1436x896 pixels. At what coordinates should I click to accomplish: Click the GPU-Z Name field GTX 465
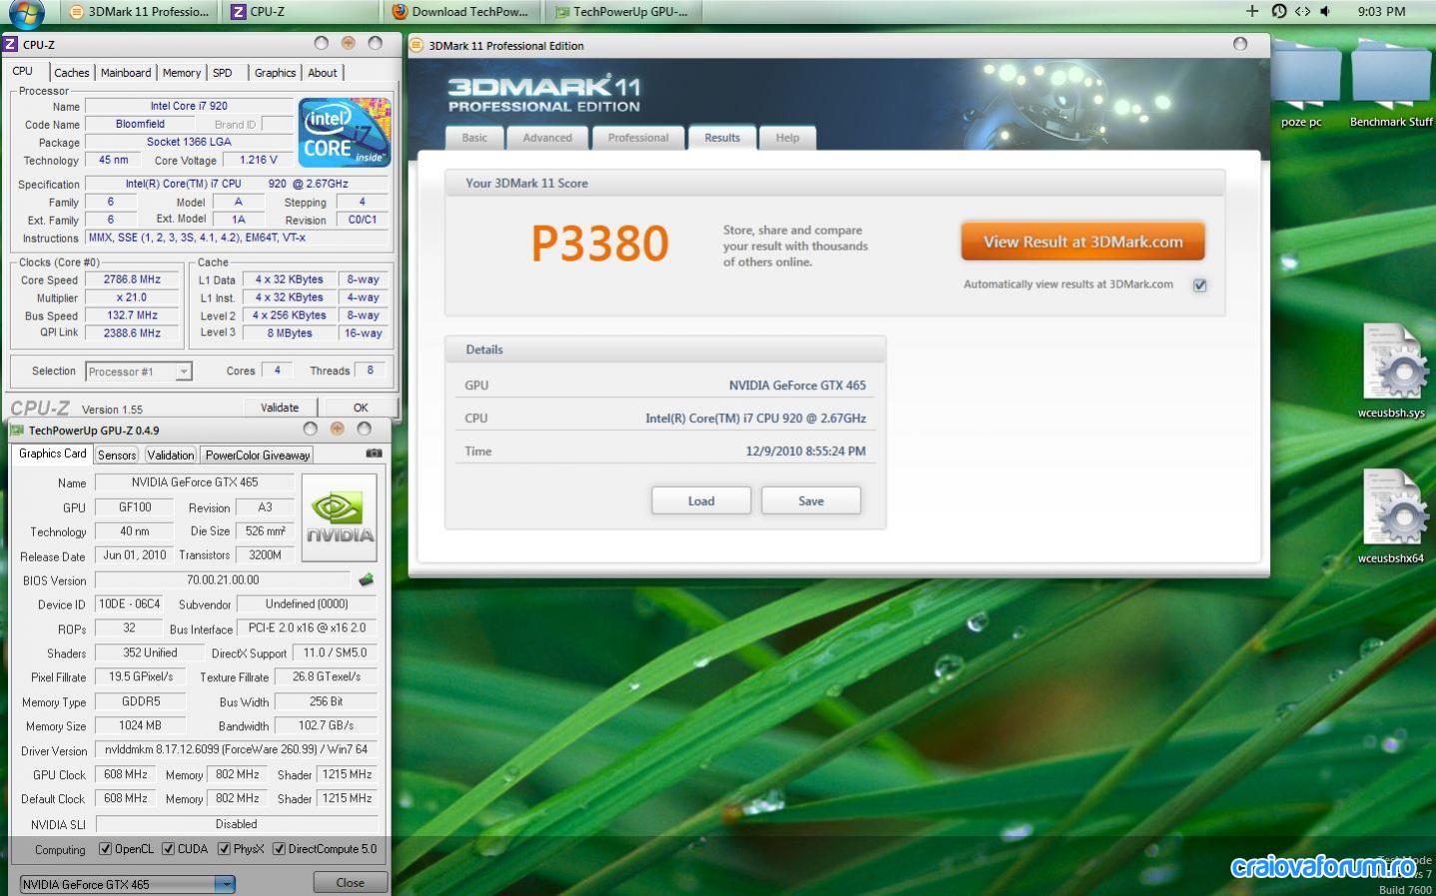pyautogui.click(x=195, y=482)
